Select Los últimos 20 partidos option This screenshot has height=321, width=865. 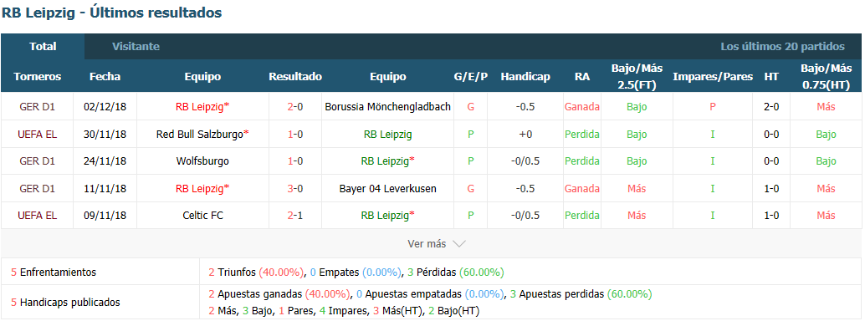tap(782, 46)
